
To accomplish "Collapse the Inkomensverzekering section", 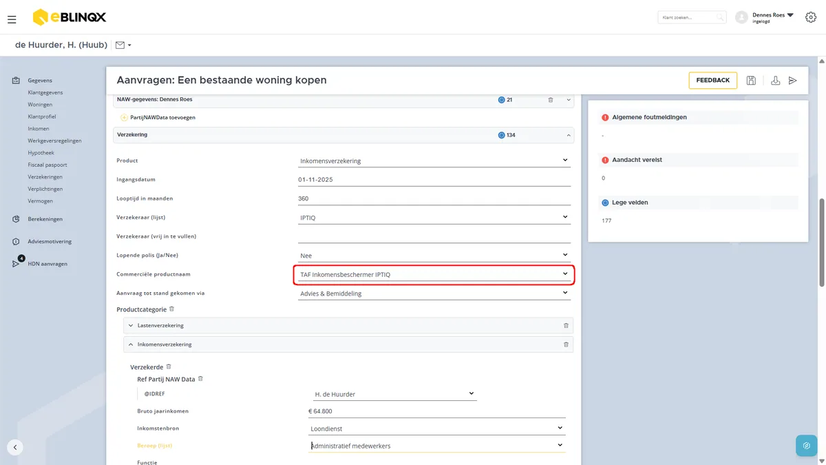I will 131,344.
